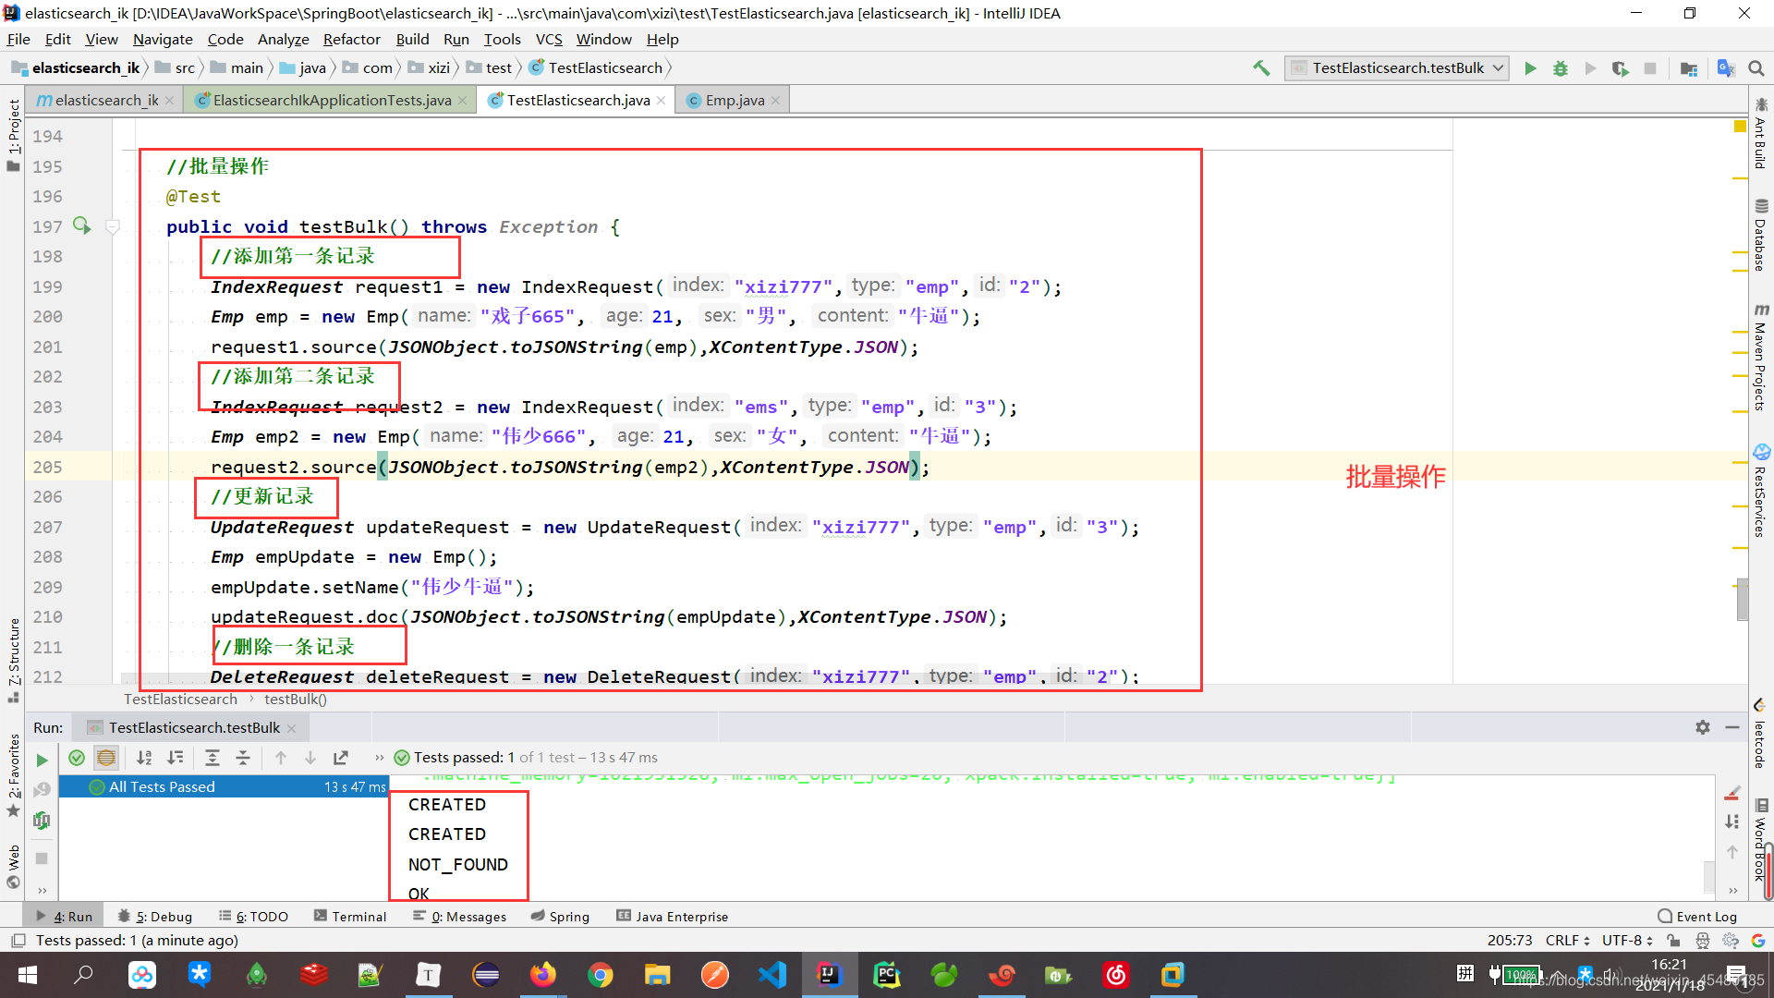
Task: Click Sort Alphabetically in the test runner
Action: 144,758
